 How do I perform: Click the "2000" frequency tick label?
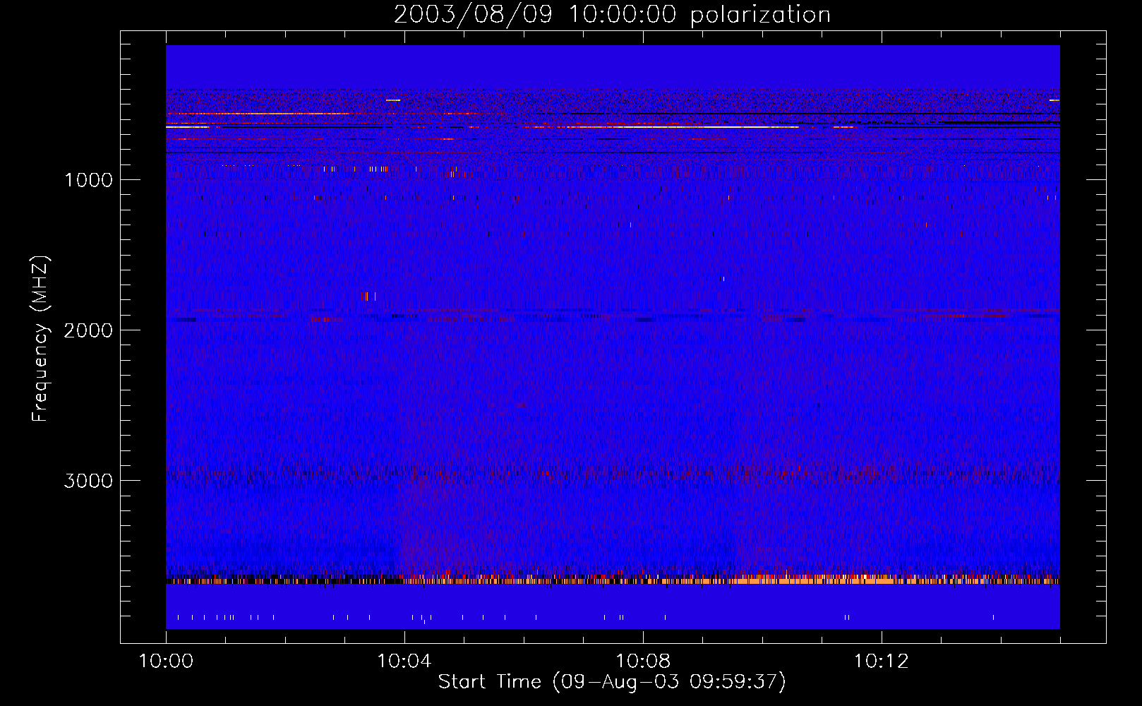coord(88,330)
